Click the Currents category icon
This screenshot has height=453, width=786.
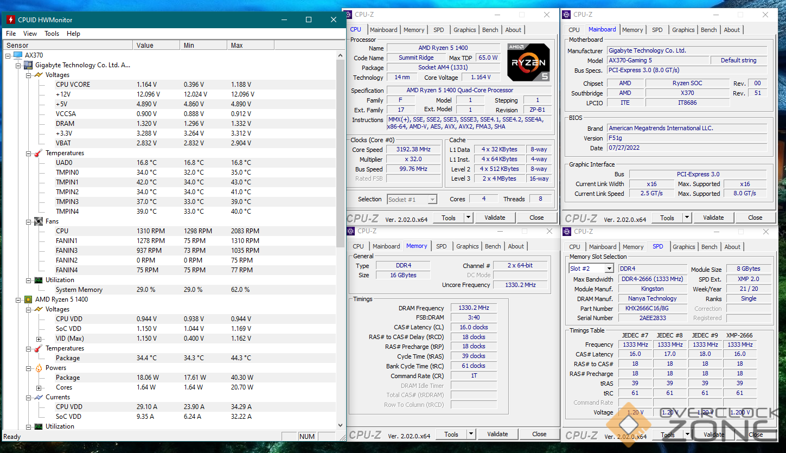point(39,397)
